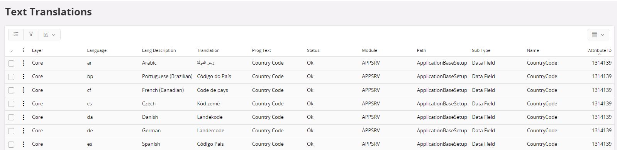Select the Ländercode translation cell
Image resolution: width=617 pixels, height=150 pixels.
click(x=210, y=130)
